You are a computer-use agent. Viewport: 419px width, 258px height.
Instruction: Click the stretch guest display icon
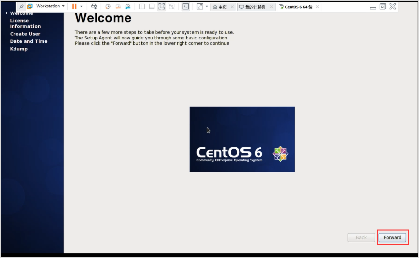click(x=200, y=6)
